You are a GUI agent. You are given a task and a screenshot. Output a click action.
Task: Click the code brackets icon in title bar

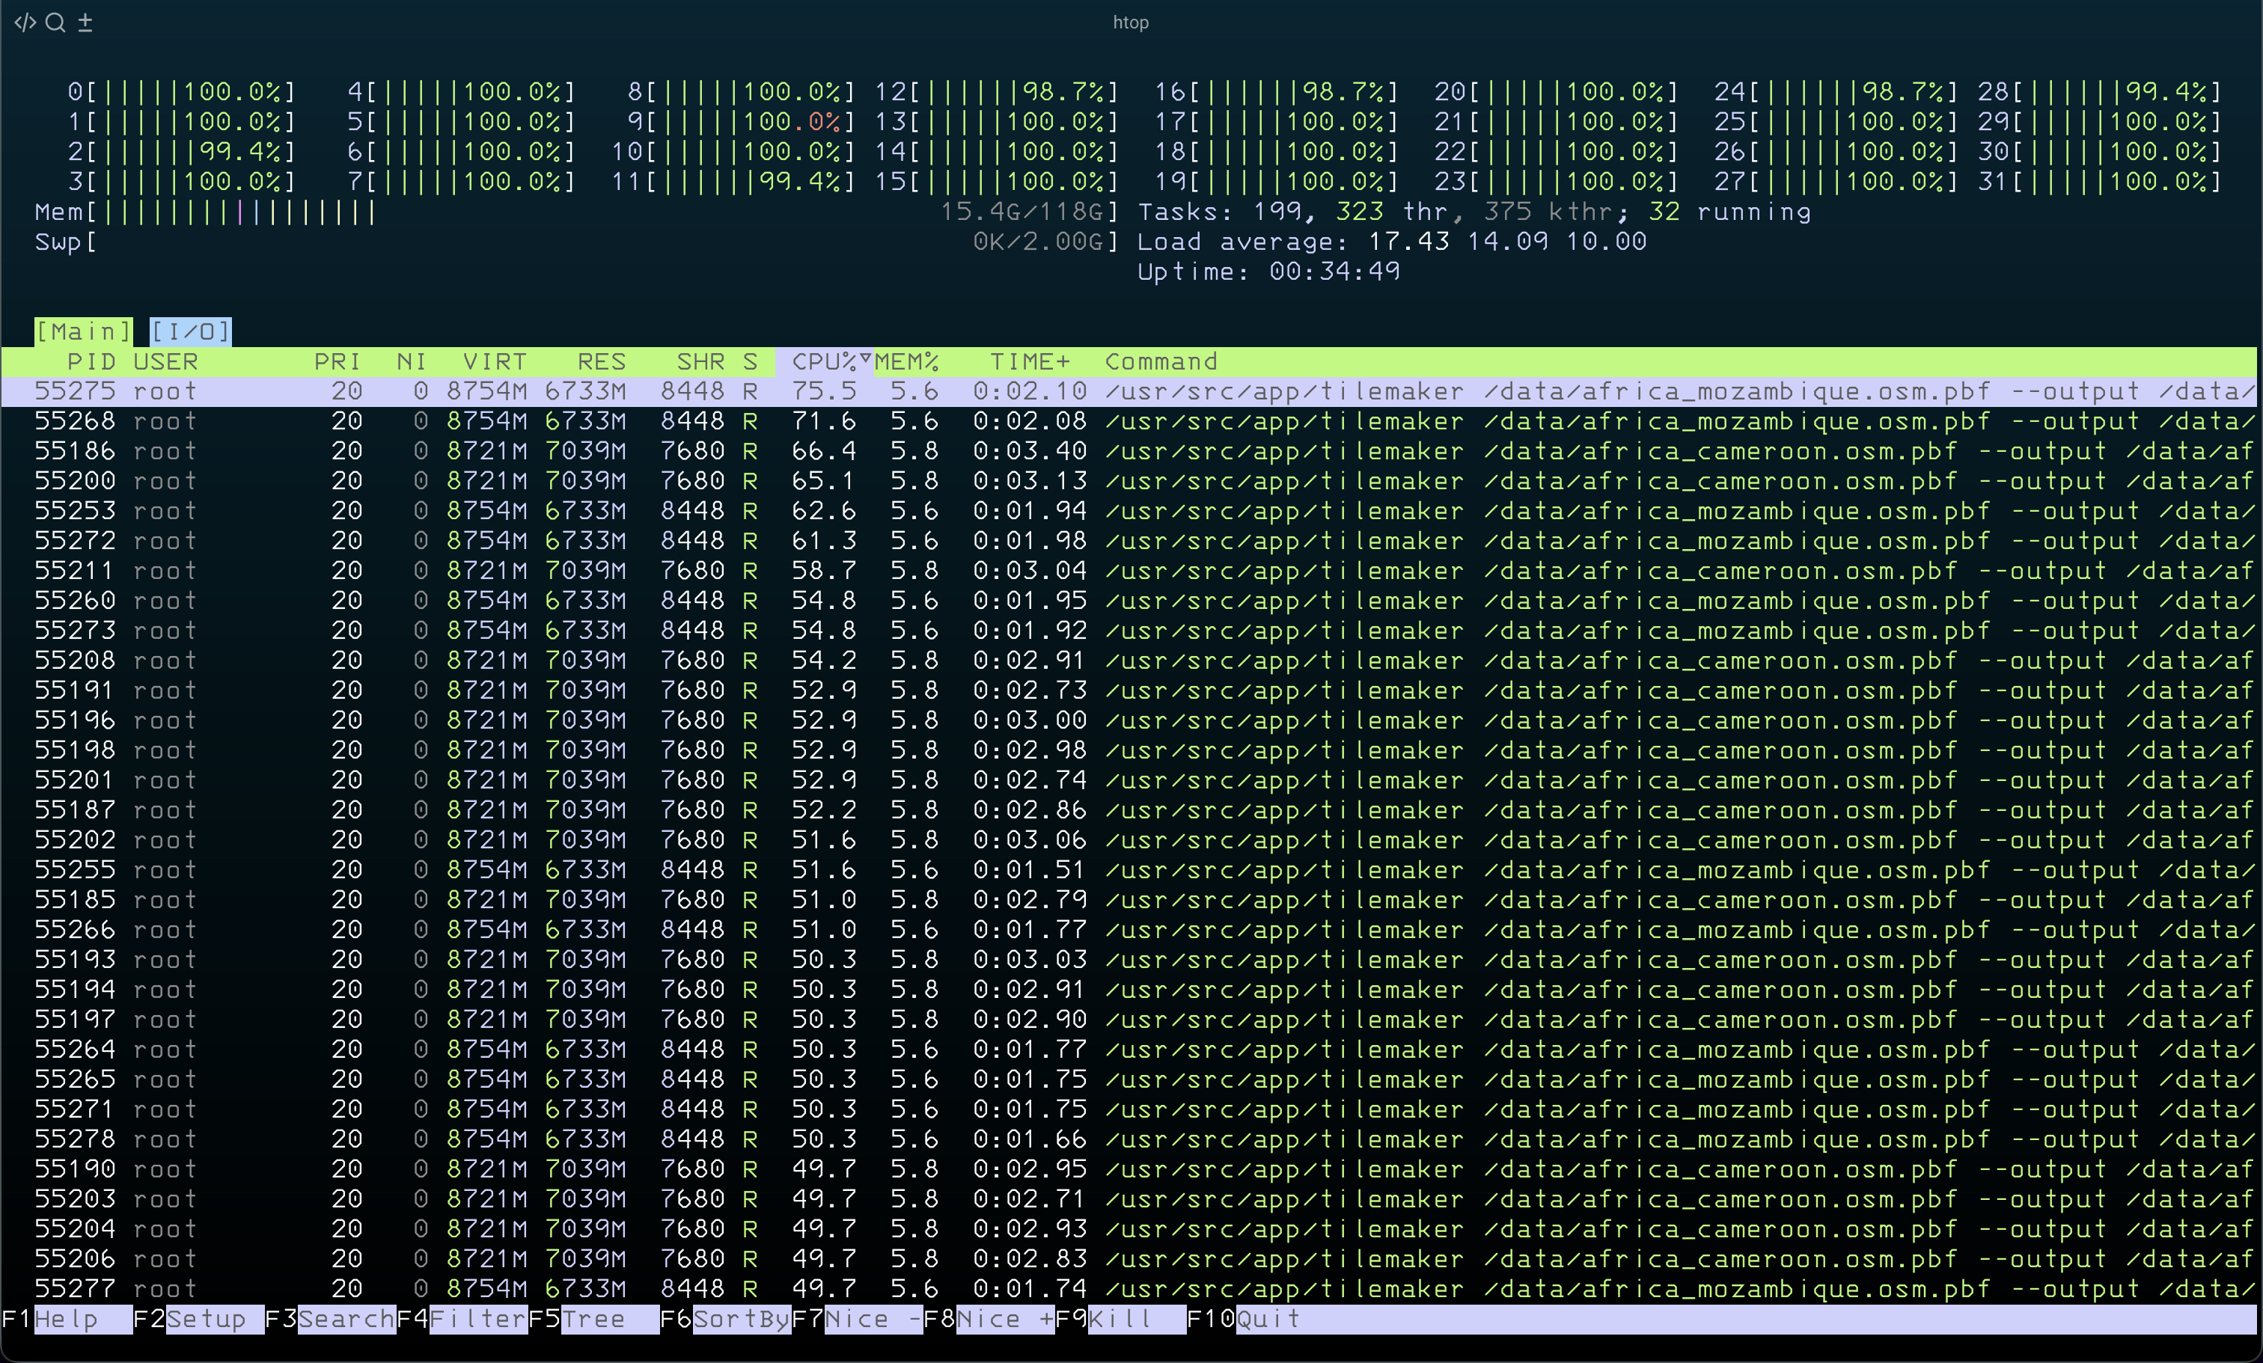pos(25,22)
